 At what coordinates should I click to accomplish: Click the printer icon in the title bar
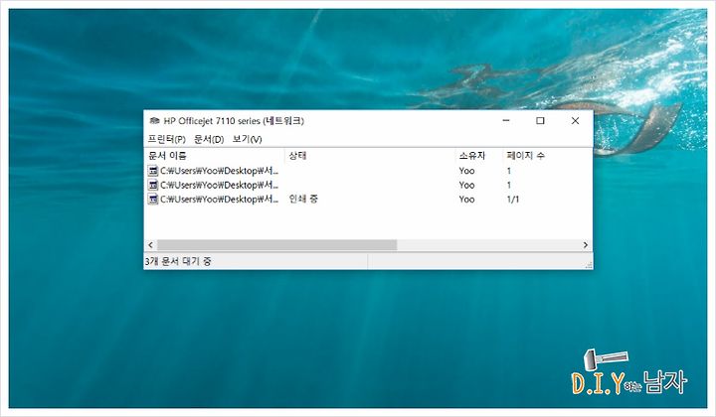(x=154, y=121)
